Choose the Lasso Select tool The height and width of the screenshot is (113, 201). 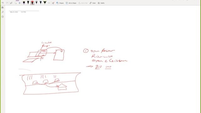pyautogui.click(x=15, y=3)
